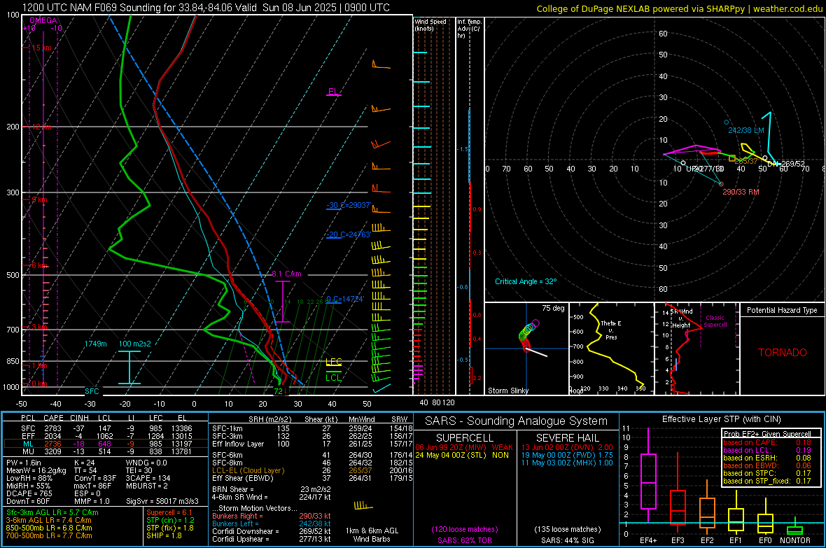Select the '0 C=14724'' freezing level label
Image resolution: width=826 pixels, height=548 pixels.
pos(345,299)
